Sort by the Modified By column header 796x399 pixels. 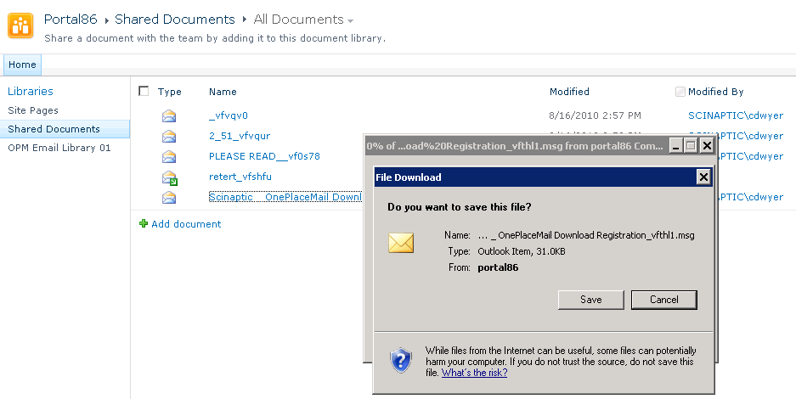coord(716,92)
